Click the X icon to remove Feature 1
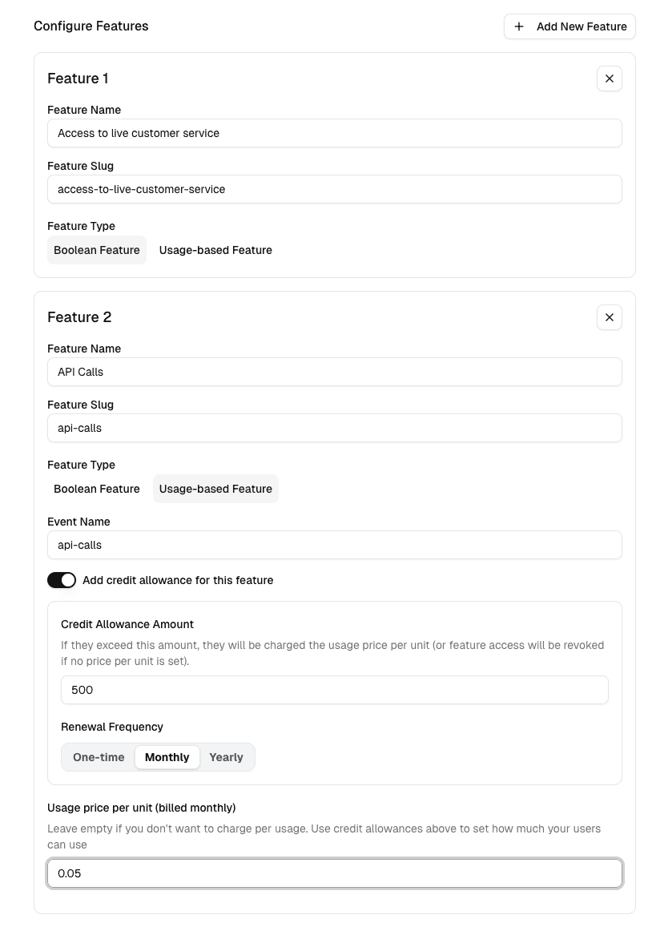The height and width of the screenshot is (931, 656). [609, 79]
